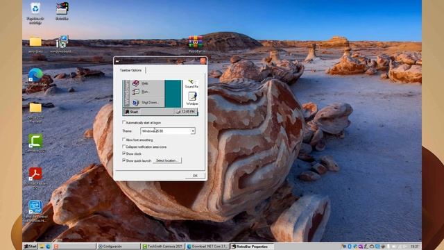
Task: Enable Automatically start at logon
Action: pyautogui.click(x=123, y=122)
